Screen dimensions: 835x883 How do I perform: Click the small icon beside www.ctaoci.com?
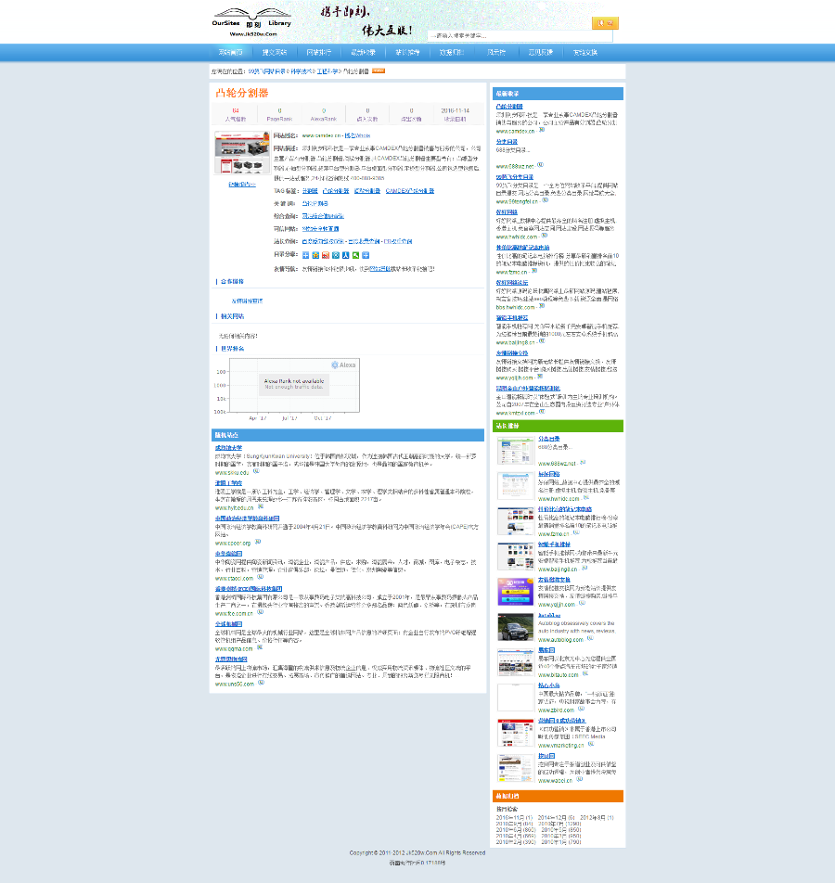[261, 577]
